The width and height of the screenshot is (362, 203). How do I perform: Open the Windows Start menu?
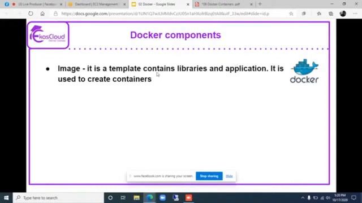tap(6, 198)
